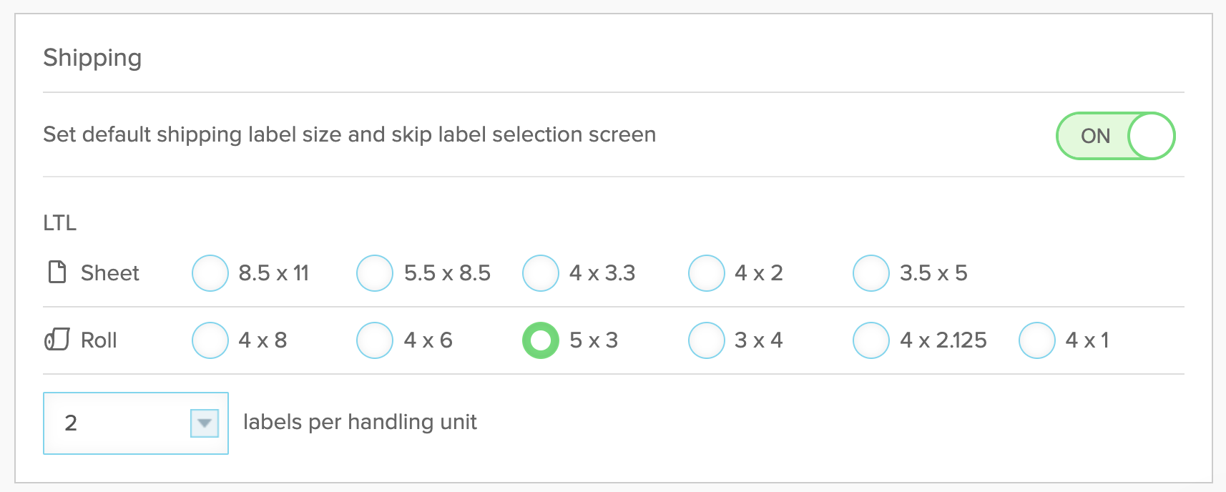The height and width of the screenshot is (492, 1226).
Task: Click the LTL section label
Action: pos(60,223)
